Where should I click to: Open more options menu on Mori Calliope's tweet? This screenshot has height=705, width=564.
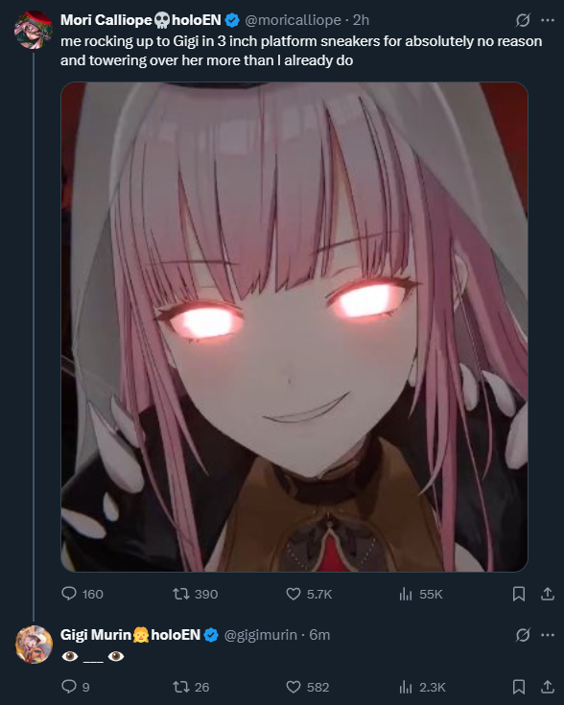(548, 20)
